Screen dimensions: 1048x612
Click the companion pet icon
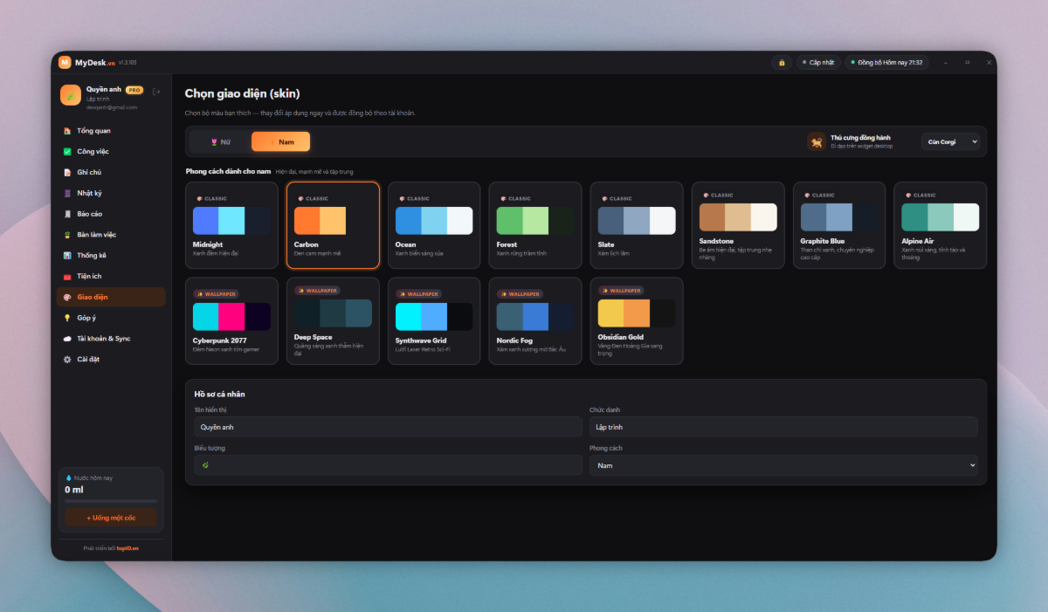pyautogui.click(x=817, y=141)
